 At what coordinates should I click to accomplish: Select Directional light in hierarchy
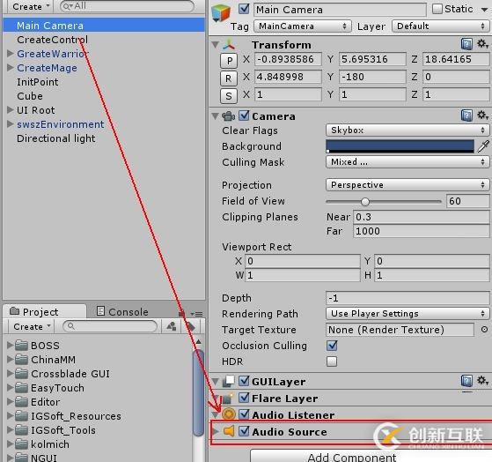[x=55, y=138]
